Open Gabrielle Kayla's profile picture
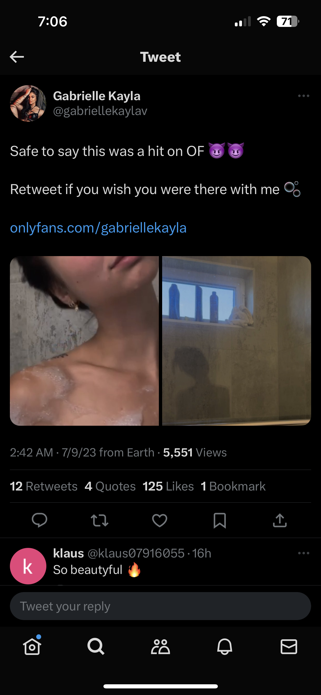This screenshot has width=321, height=695. pyautogui.click(x=28, y=103)
